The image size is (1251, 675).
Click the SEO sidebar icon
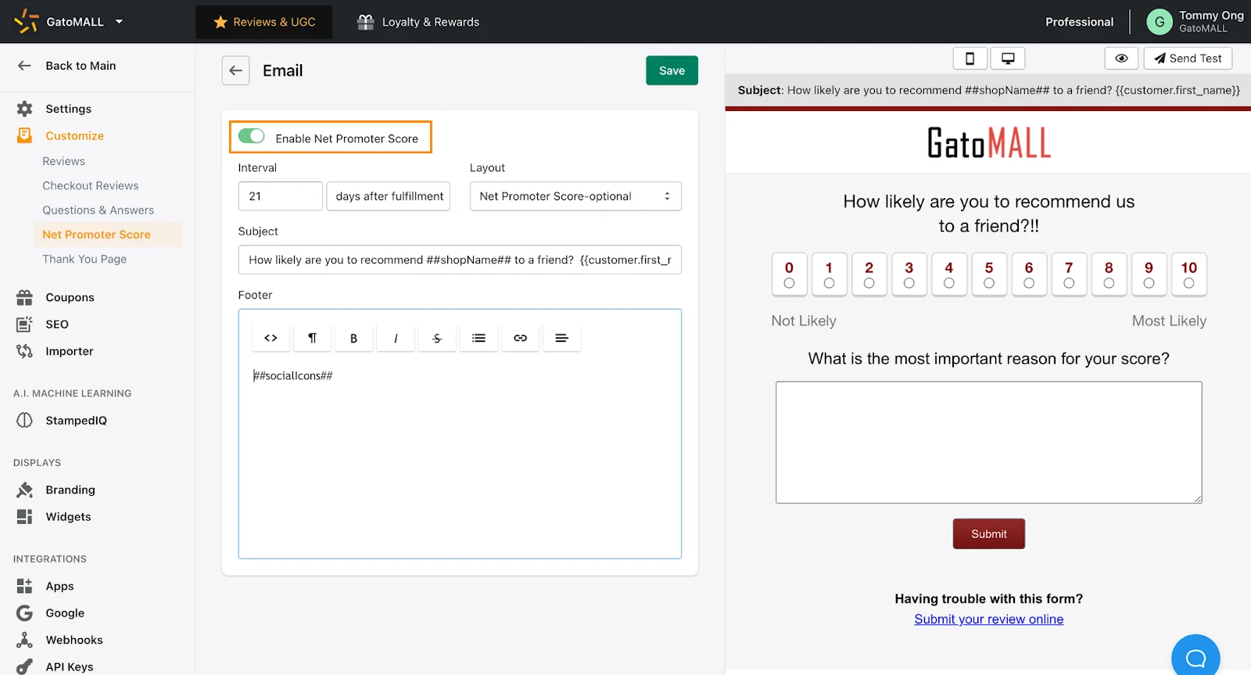click(x=24, y=324)
